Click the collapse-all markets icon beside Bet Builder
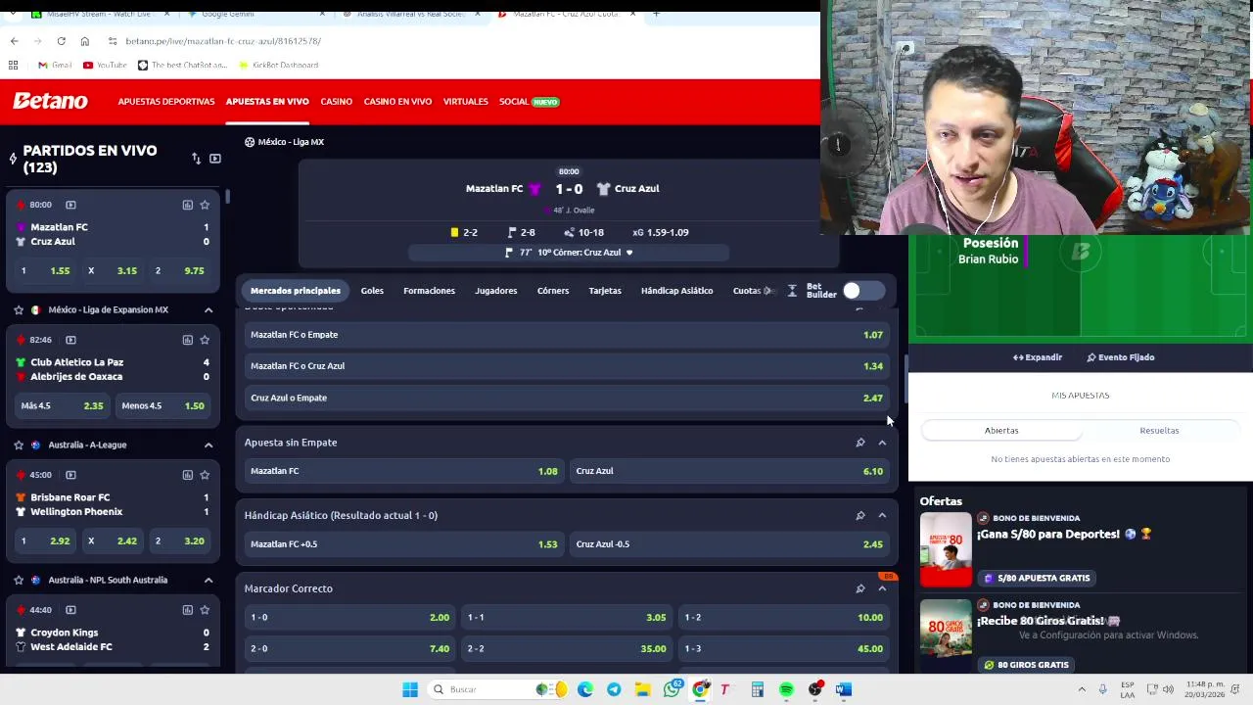 click(x=792, y=291)
